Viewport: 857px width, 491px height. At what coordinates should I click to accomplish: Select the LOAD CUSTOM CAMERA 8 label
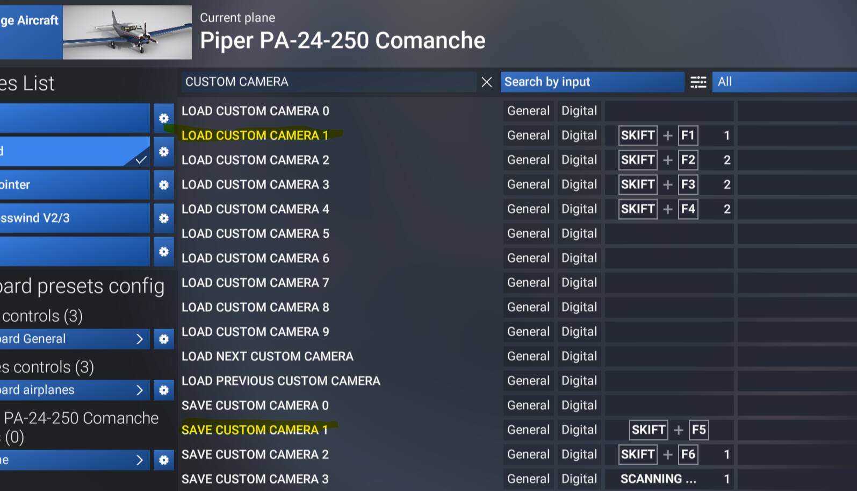click(x=255, y=307)
